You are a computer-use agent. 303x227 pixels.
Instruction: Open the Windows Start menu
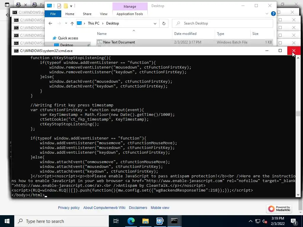click(7, 221)
